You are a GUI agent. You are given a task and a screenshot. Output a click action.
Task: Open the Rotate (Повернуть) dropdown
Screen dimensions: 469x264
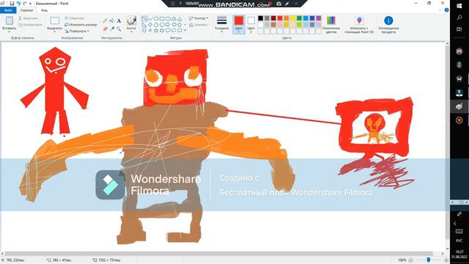(77, 31)
